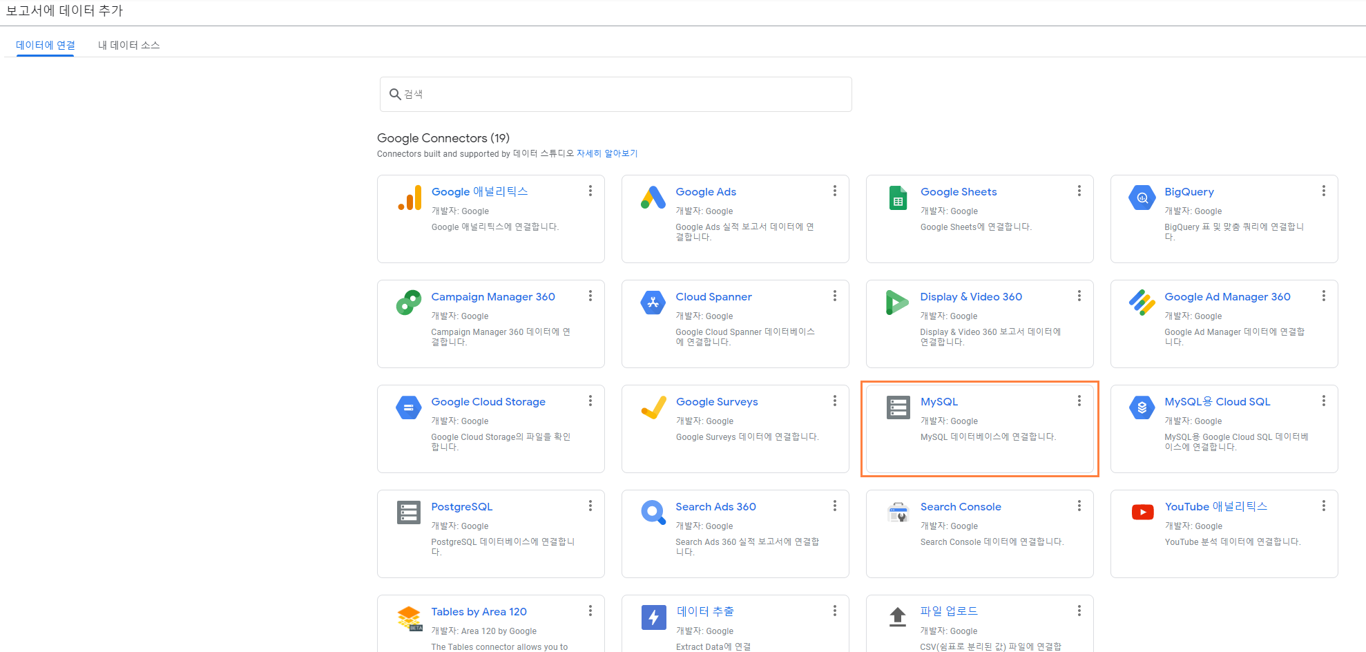Click the YouTube red play icon

[1142, 512]
